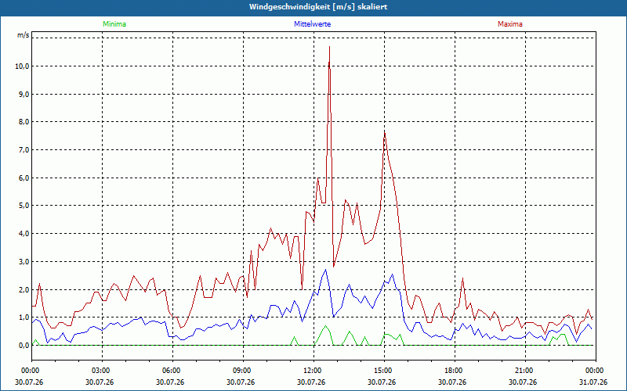Click the 3,0 y-axis label

pos(24,262)
